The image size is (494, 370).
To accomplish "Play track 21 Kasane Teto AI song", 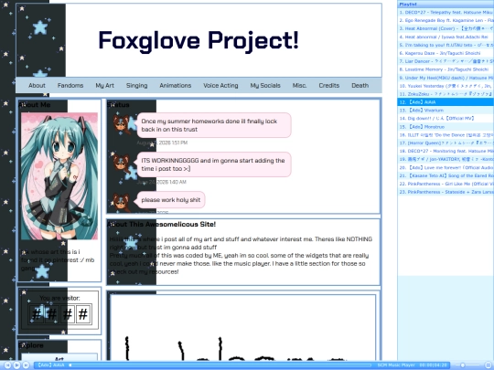I will point(446,175).
